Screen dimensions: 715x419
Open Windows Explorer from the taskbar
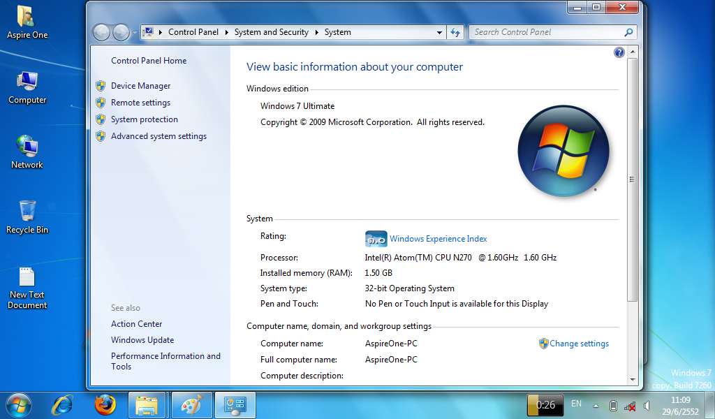[x=147, y=405]
